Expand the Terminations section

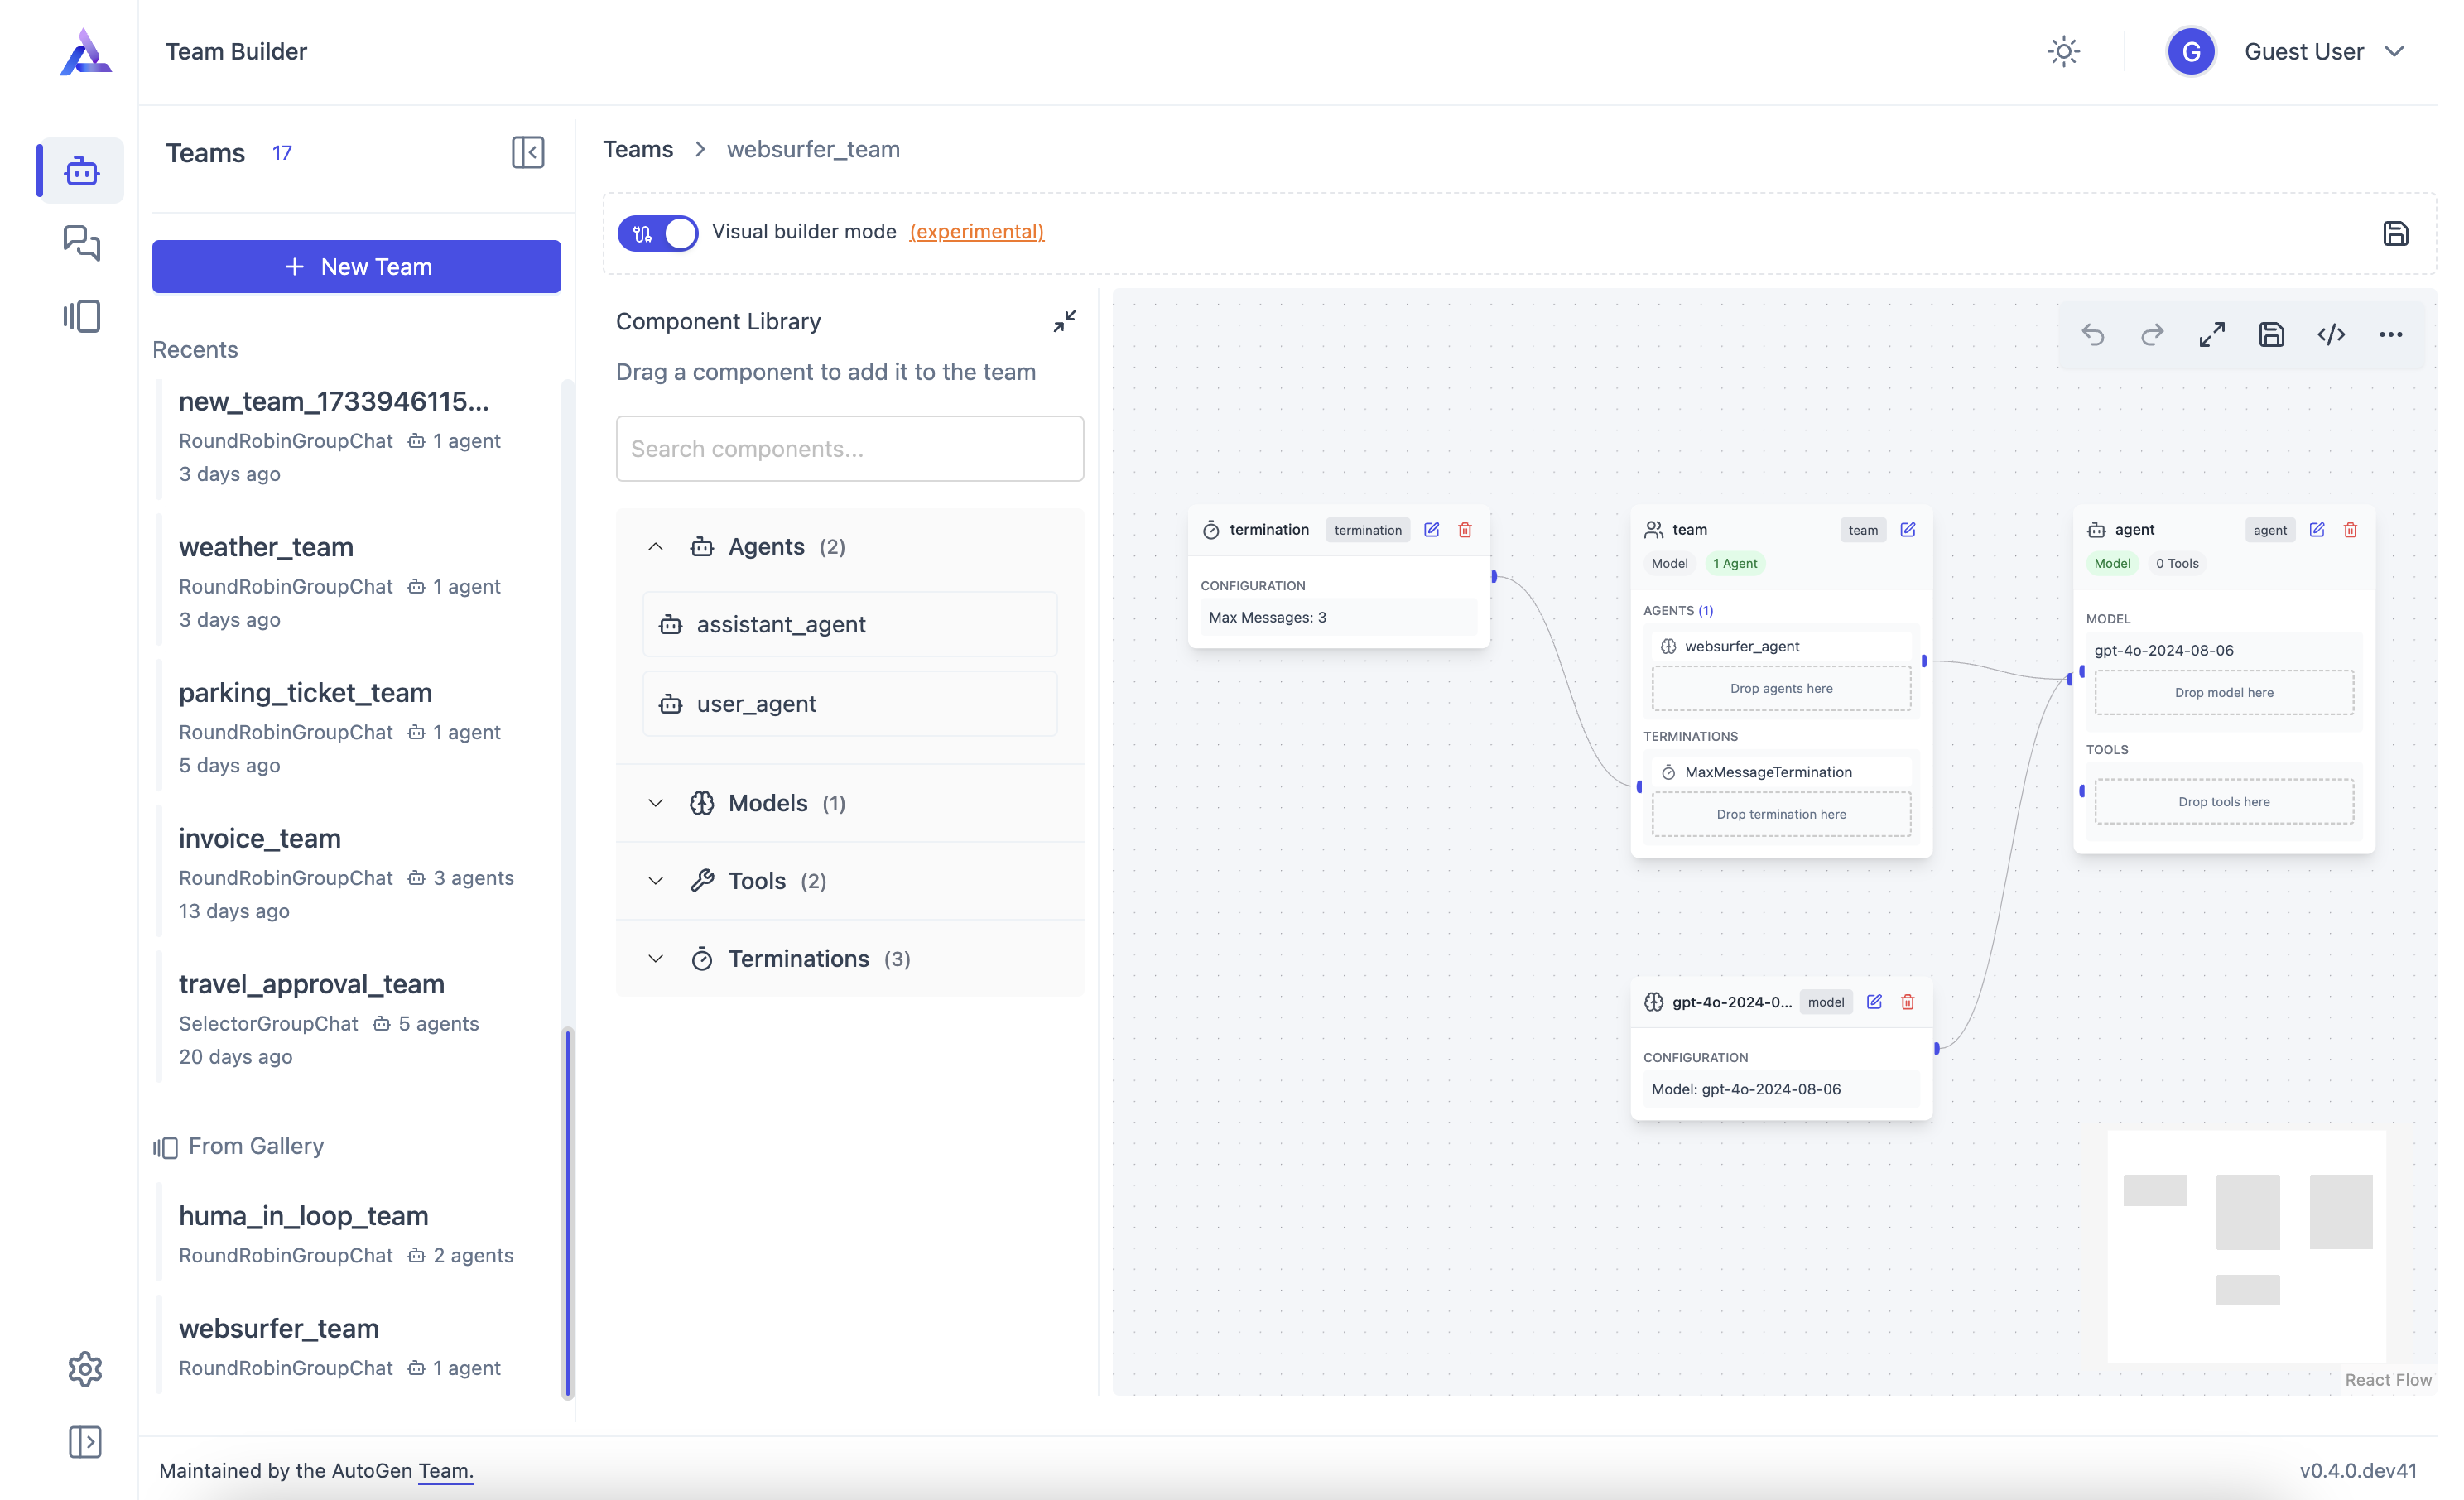pyautogui.click(x=656, y=959)
